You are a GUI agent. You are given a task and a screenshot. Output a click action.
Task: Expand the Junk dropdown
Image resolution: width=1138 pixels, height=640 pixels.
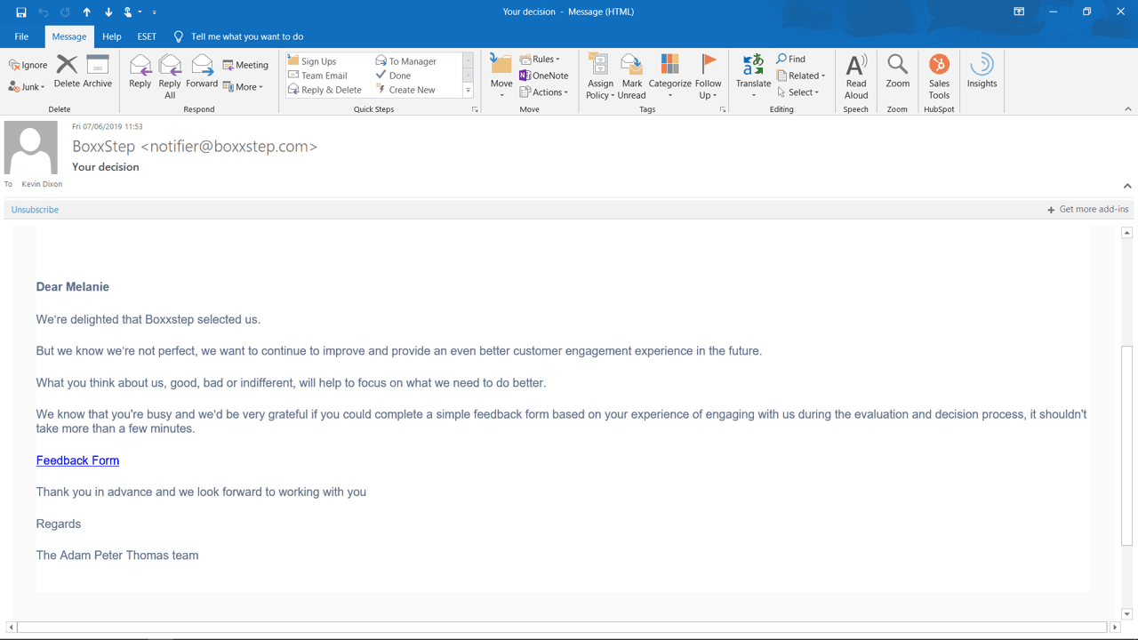pos(28,87)
